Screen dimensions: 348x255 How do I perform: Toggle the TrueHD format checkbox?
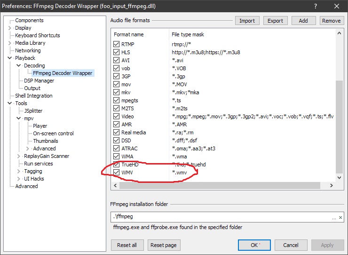pos(117,165)
